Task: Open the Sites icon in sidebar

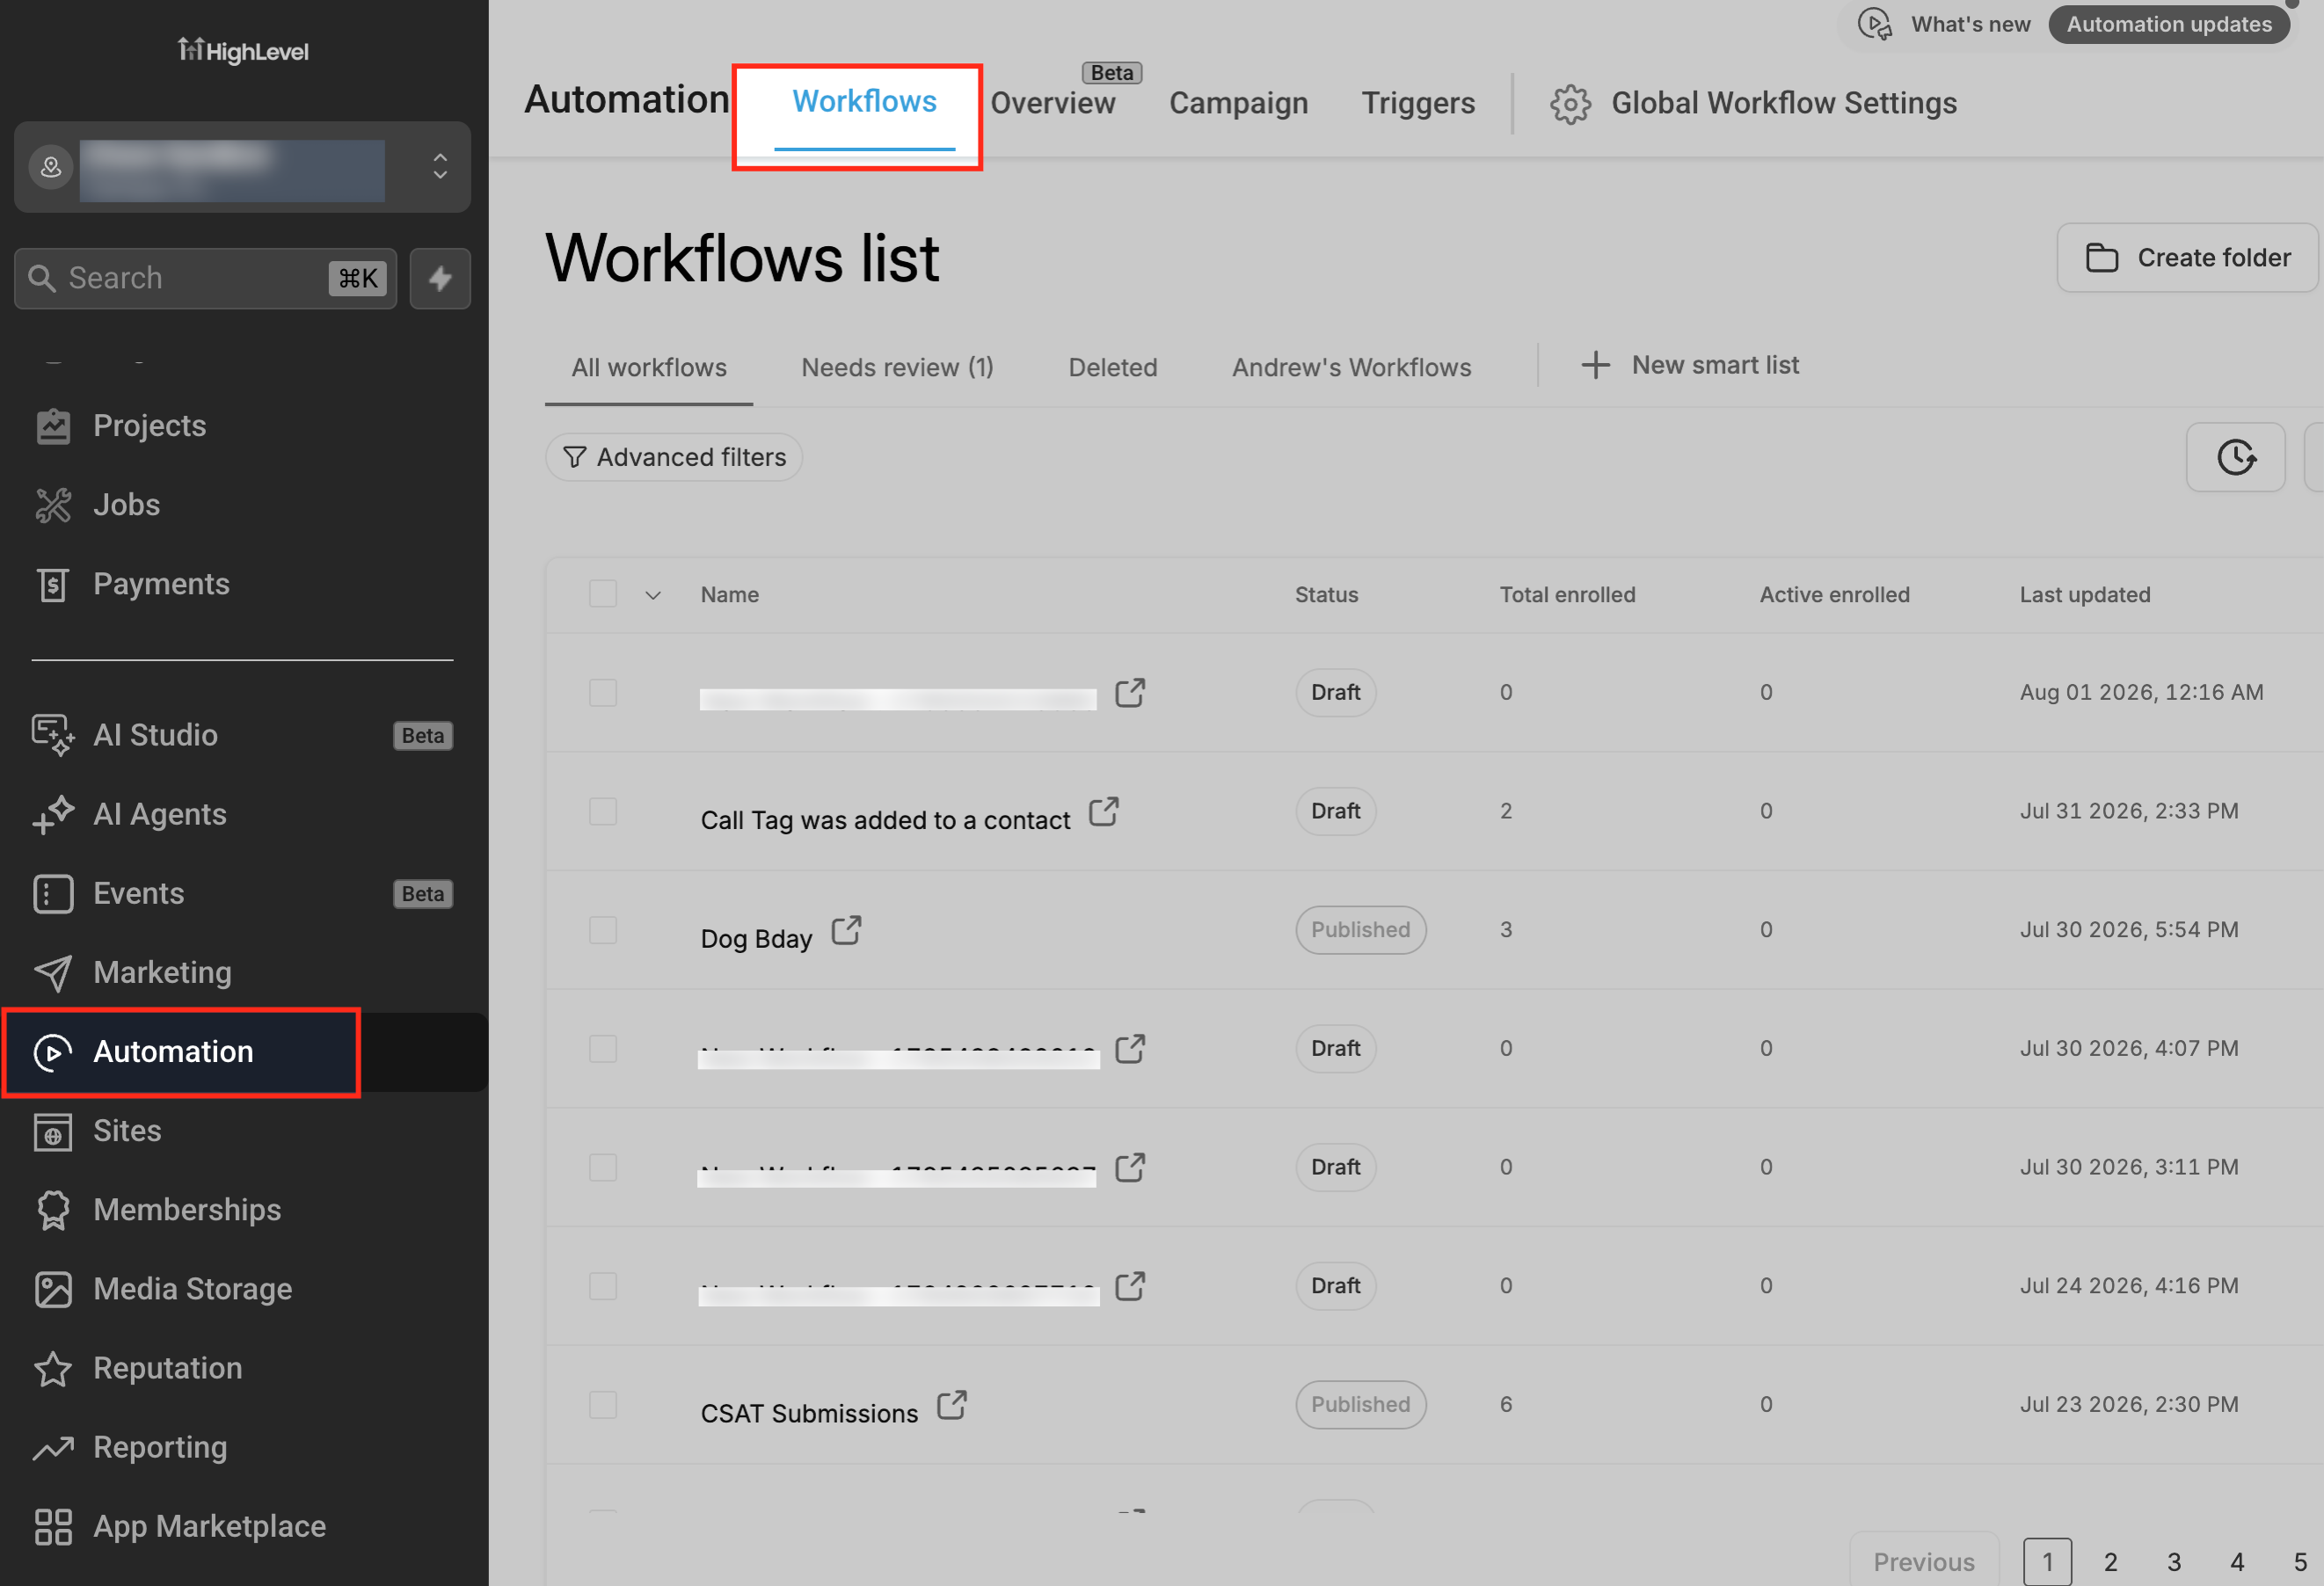Action: [53, 1131]
